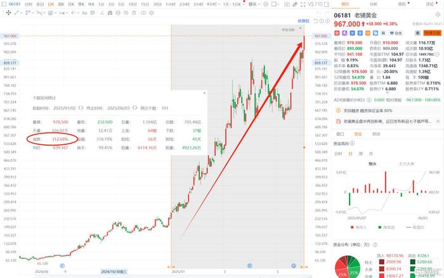
Task: Select the text annotation Aa tool
Action: tap(84, 13)
